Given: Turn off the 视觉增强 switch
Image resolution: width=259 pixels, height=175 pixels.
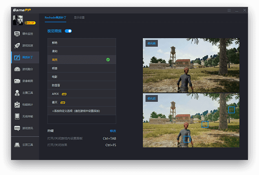Looking at the screenshot, I should [68, 31].
